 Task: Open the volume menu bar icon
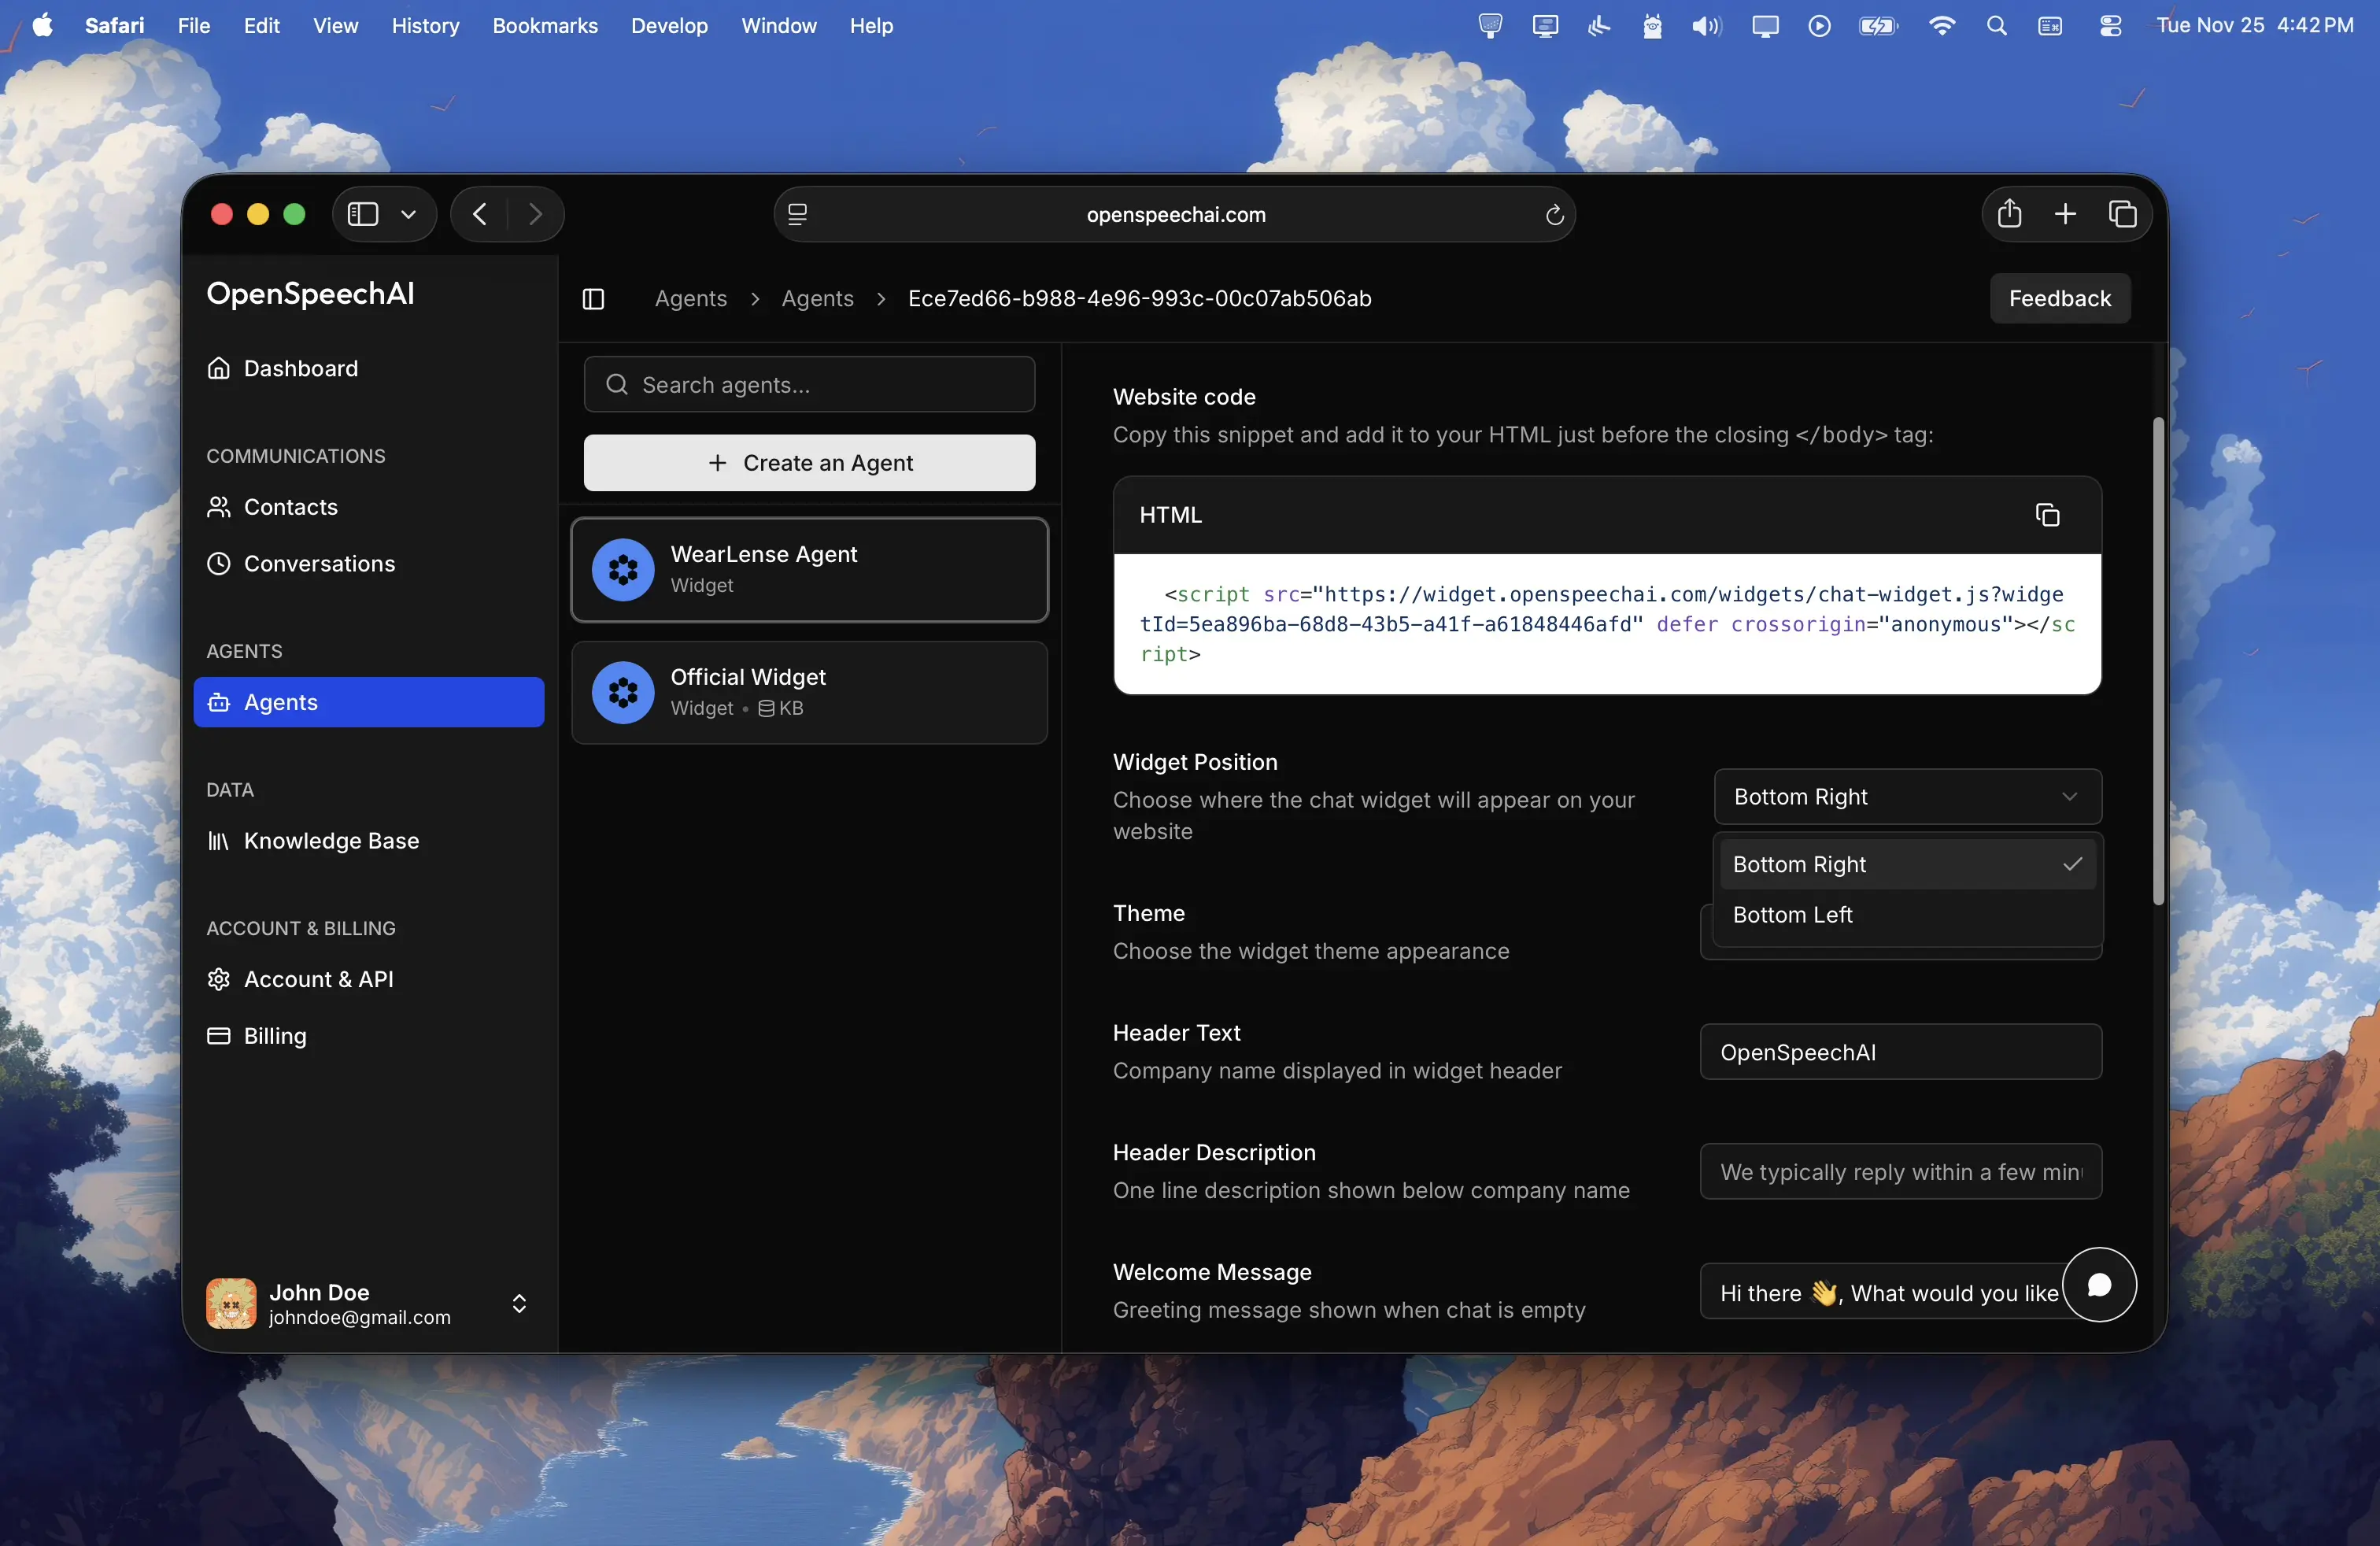click(1706, 26)
